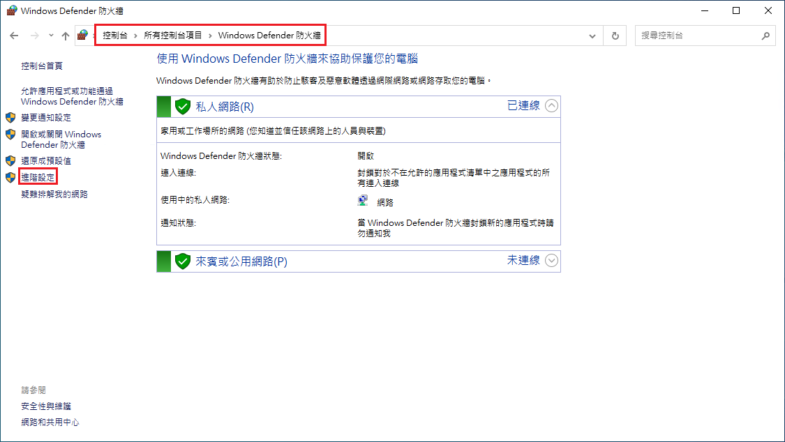Open 還原成預設值 link
785x442 pixels.
46,161
